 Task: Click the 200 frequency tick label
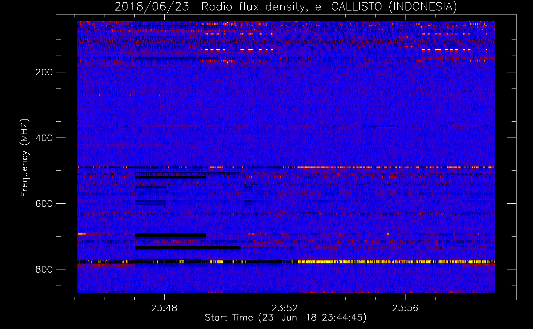click(x=44, y=72)
